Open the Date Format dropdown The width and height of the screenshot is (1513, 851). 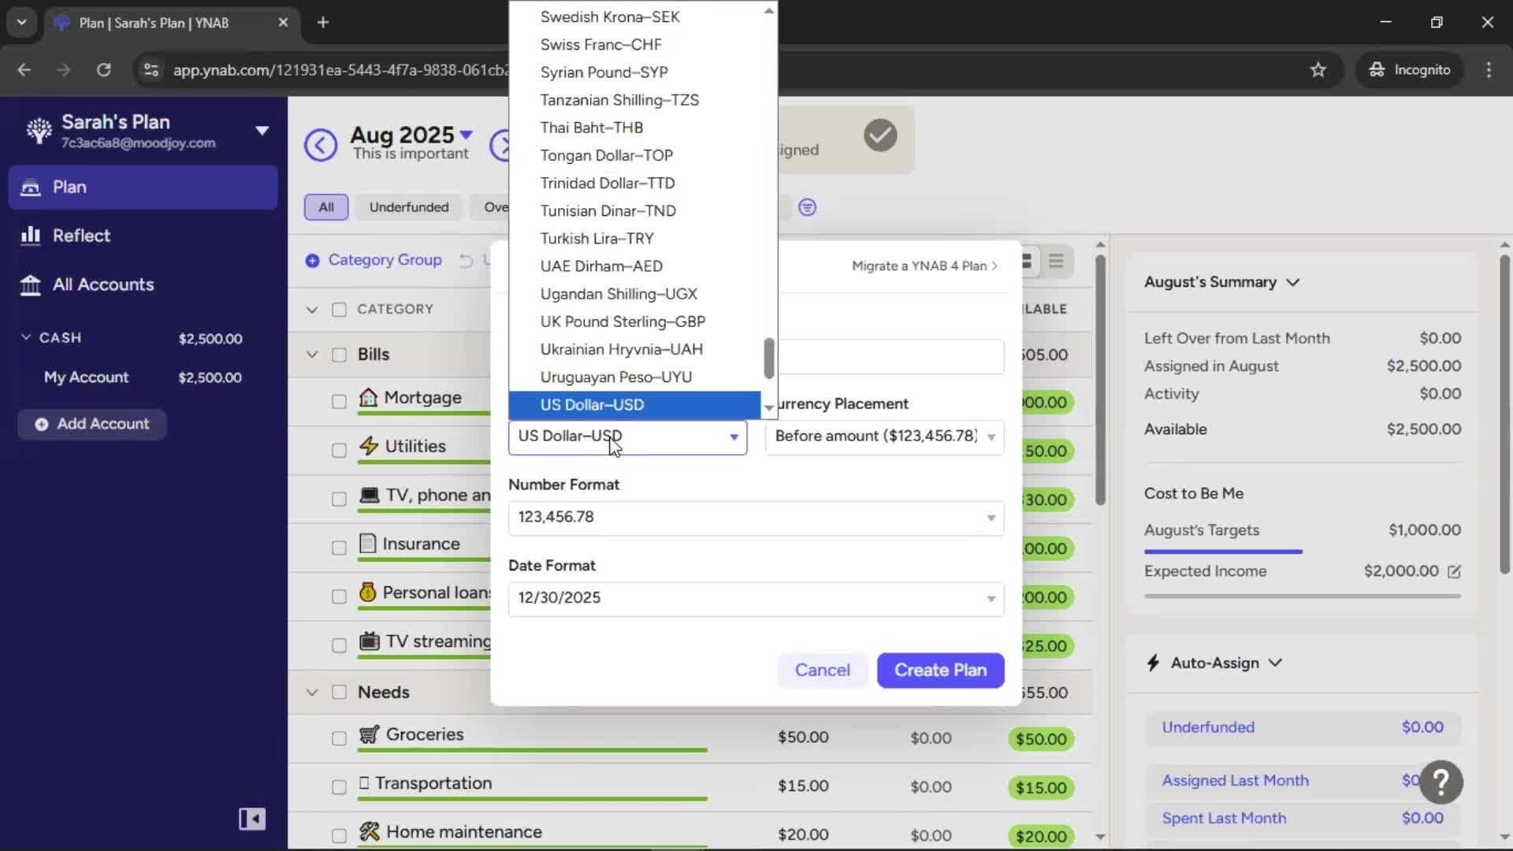[x=756, y=599]
